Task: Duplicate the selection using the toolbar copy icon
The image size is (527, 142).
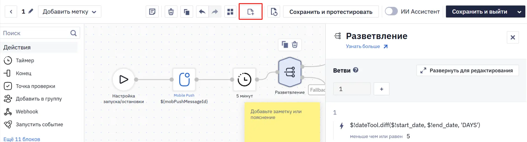Action: click(x=187, y=11)
